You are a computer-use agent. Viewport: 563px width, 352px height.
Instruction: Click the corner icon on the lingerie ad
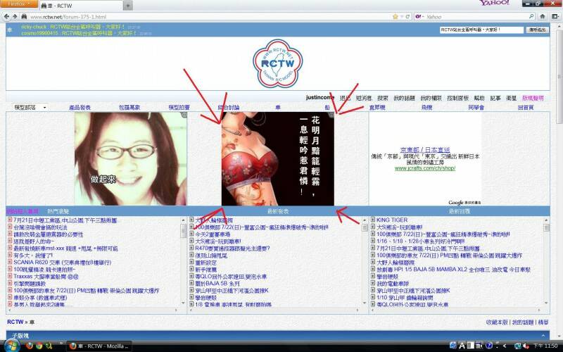[x=331, y=115]
